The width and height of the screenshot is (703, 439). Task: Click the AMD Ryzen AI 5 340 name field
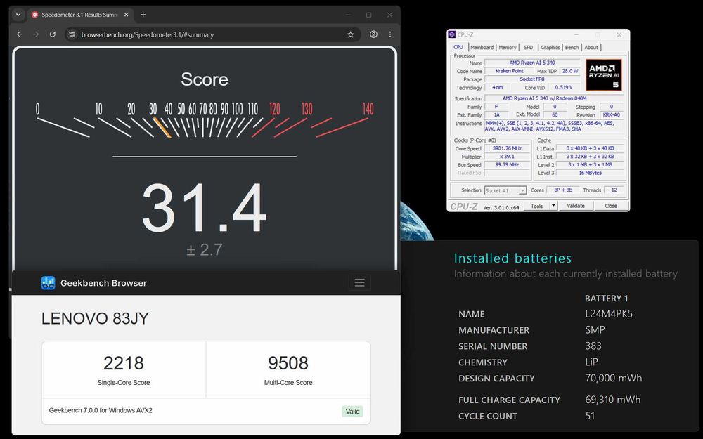(x=532, y=63)
